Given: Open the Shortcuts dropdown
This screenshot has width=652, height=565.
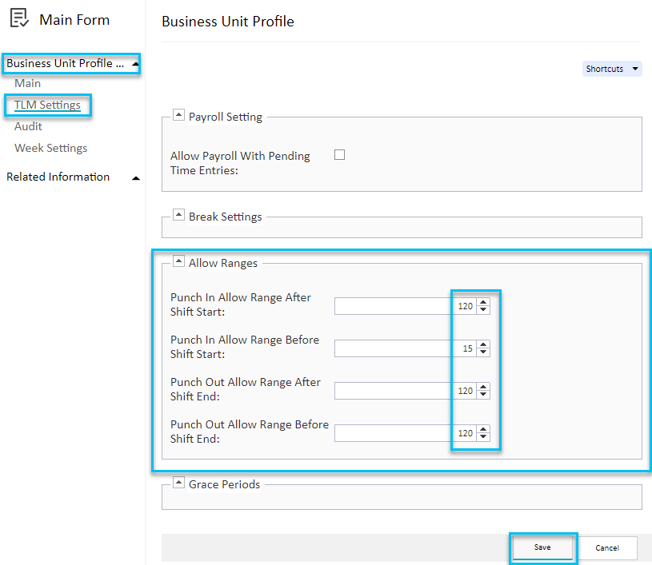Looking at the screenshot, I should pos(611,69).
